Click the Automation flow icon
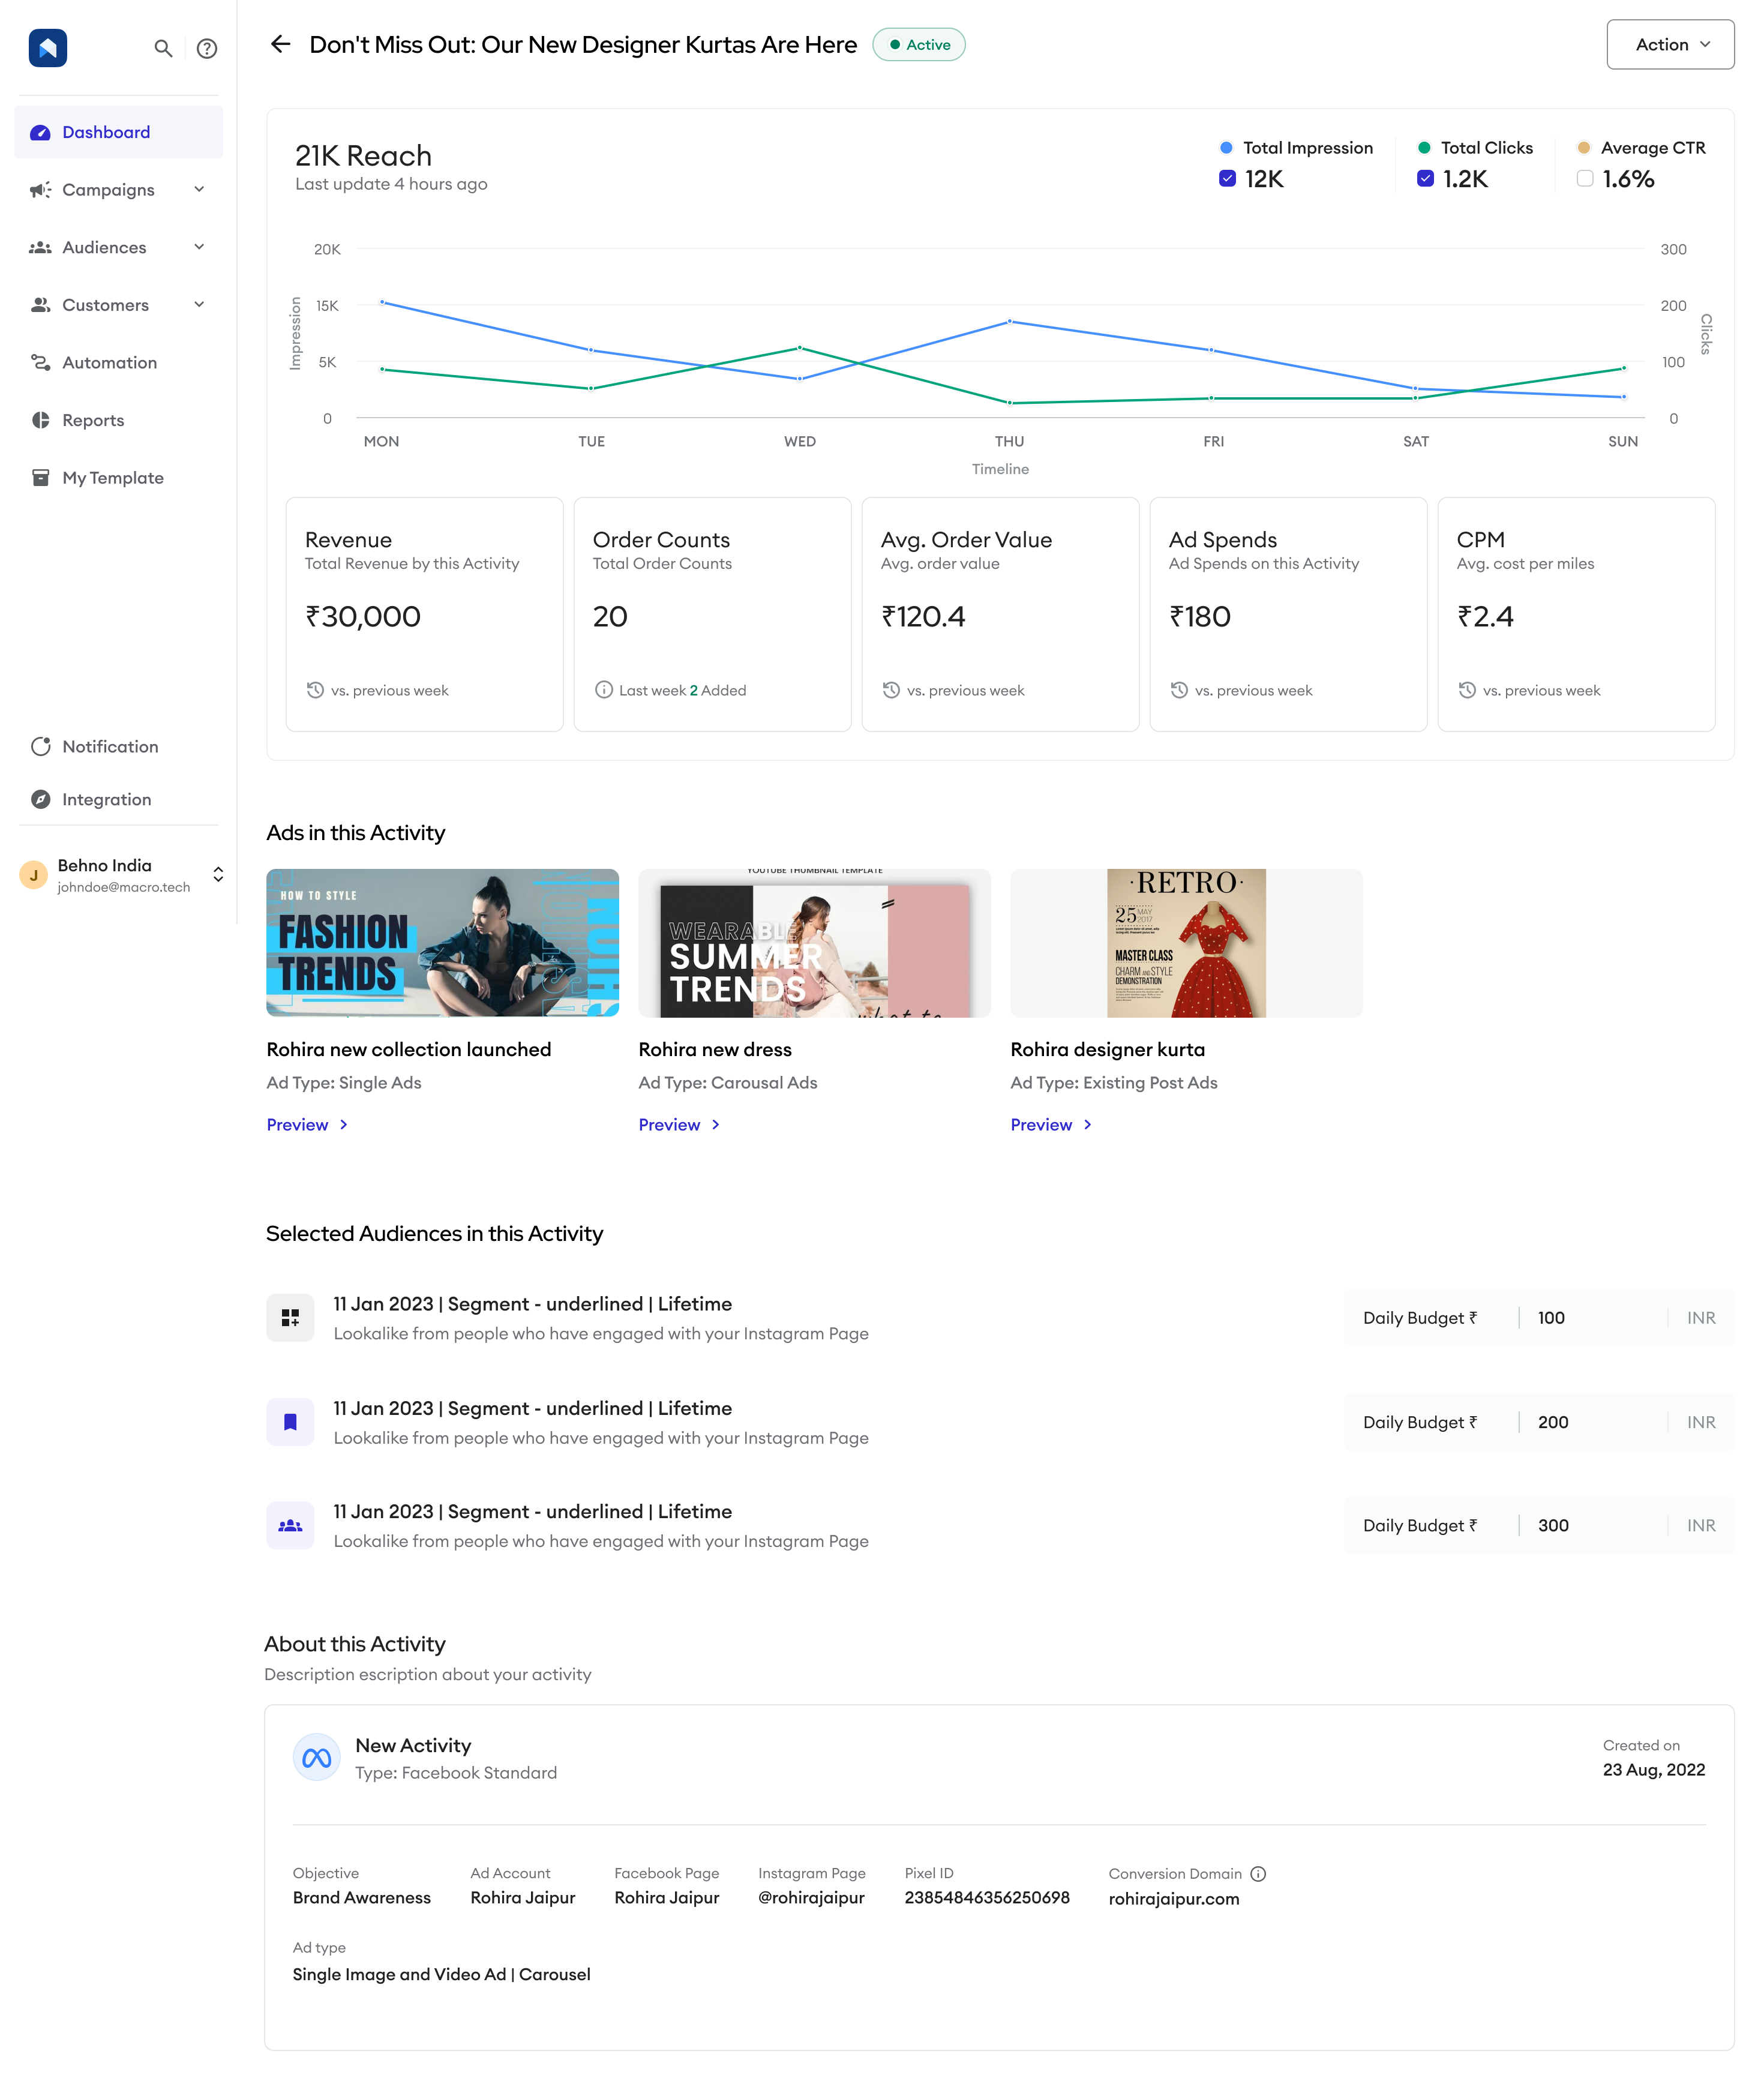 coord(40,362)
